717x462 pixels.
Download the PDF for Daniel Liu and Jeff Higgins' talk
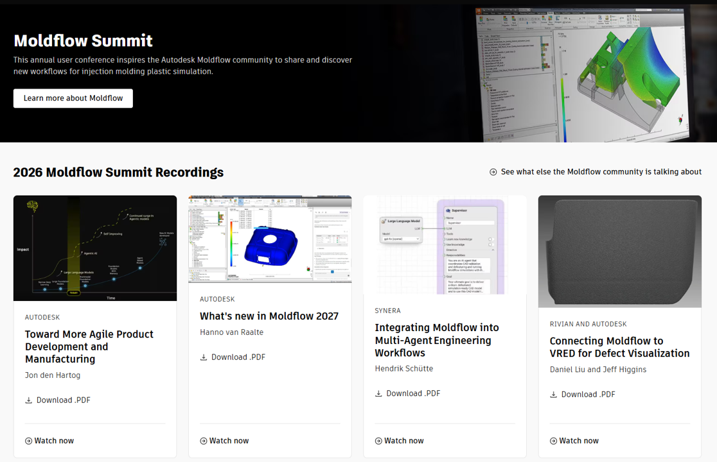pos(583,395)
